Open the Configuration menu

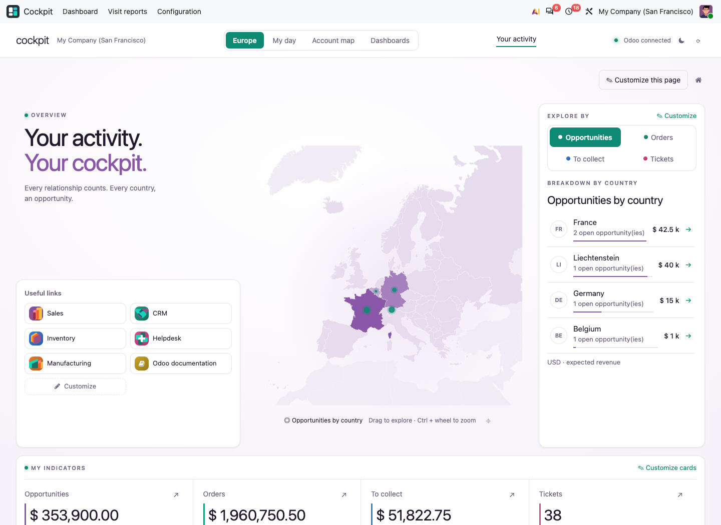coord(179,11)
